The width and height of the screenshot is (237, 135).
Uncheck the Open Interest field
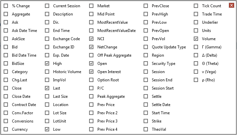point(91,72)
